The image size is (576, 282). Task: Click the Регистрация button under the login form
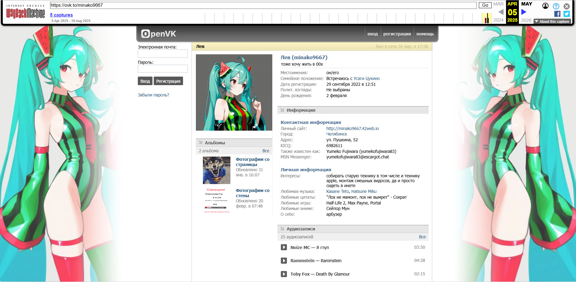pos(168,81)
